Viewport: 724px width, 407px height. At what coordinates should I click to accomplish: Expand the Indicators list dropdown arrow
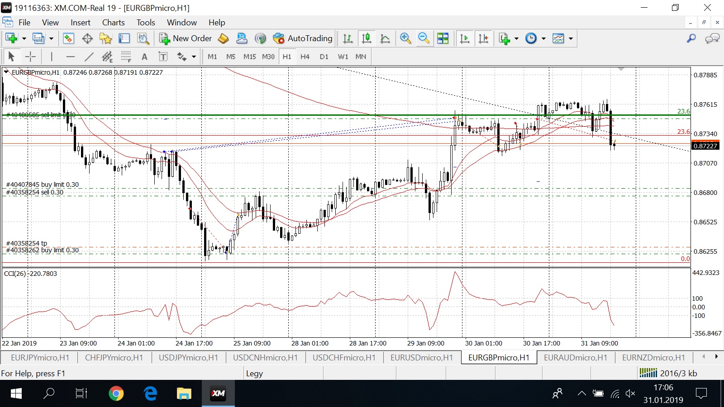click(516, 38)
